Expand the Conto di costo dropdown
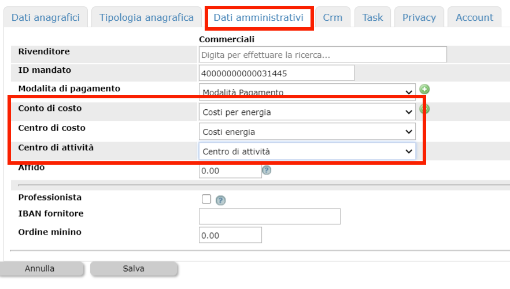 click(307, 112)
